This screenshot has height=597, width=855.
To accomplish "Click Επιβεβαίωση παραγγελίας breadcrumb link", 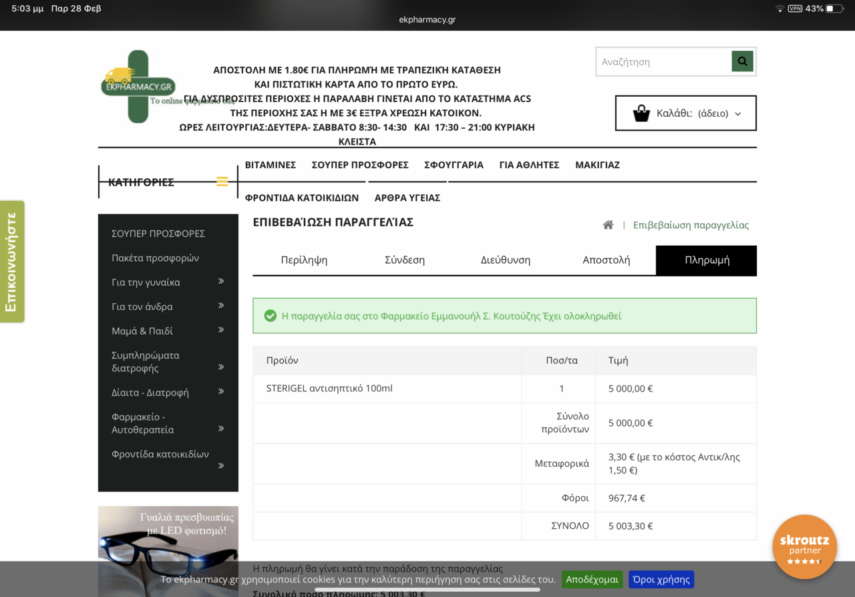I will [x=691, y=225].
